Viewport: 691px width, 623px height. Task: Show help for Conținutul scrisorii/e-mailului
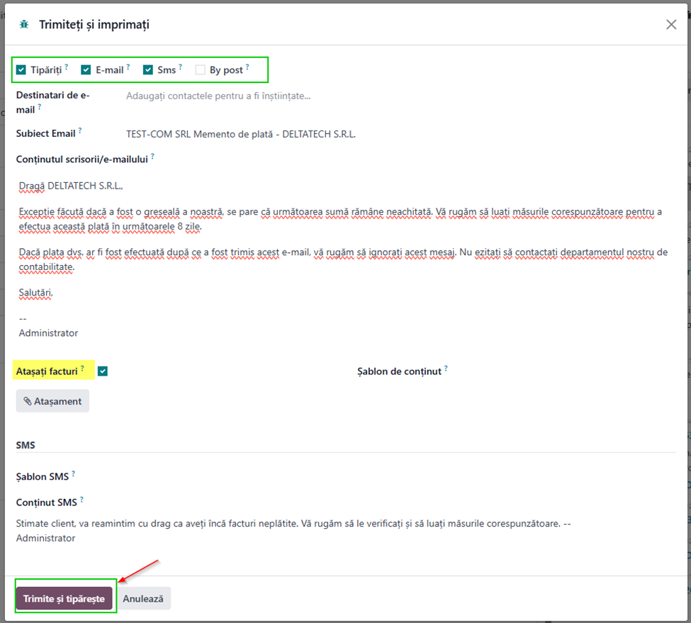tap(152, 156)
